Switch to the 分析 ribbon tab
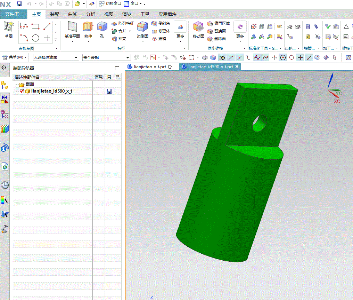The image size is (353, 300). click(90, 14)
